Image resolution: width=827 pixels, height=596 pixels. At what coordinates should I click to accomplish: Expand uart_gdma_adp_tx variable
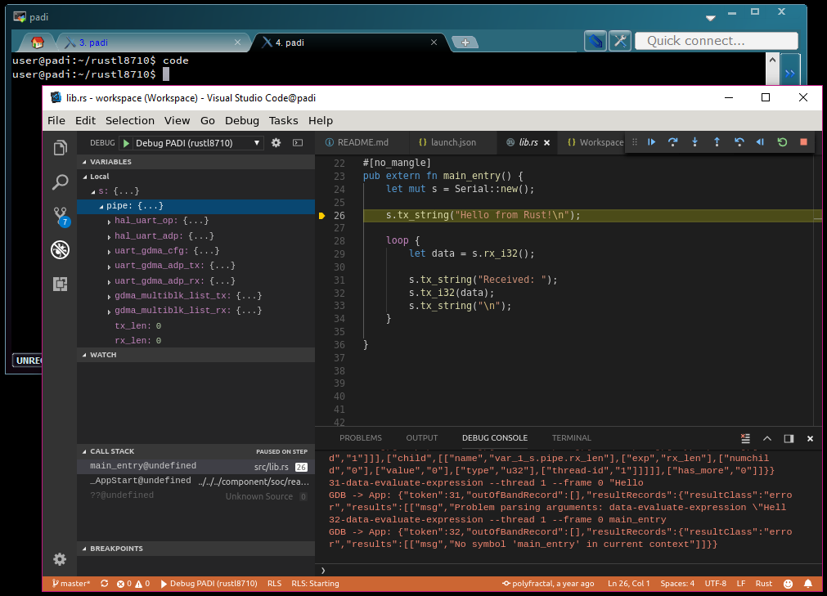click(x=109, y=267)
